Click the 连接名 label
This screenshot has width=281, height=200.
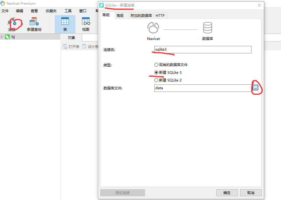tap(109, 50)
